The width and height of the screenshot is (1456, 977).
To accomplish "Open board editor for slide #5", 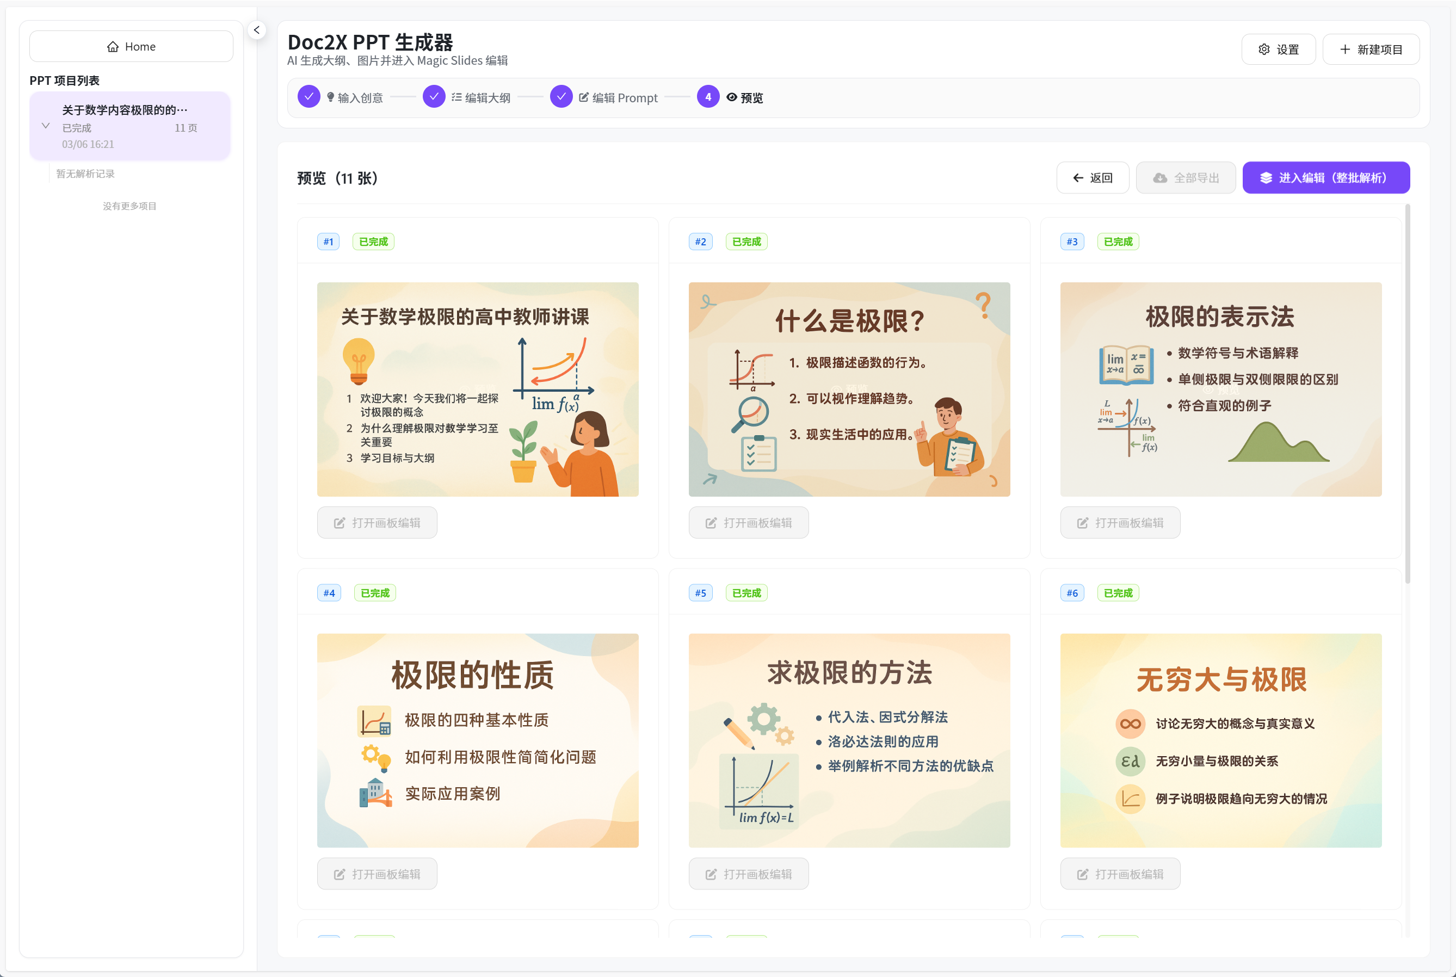I will 748,874.
